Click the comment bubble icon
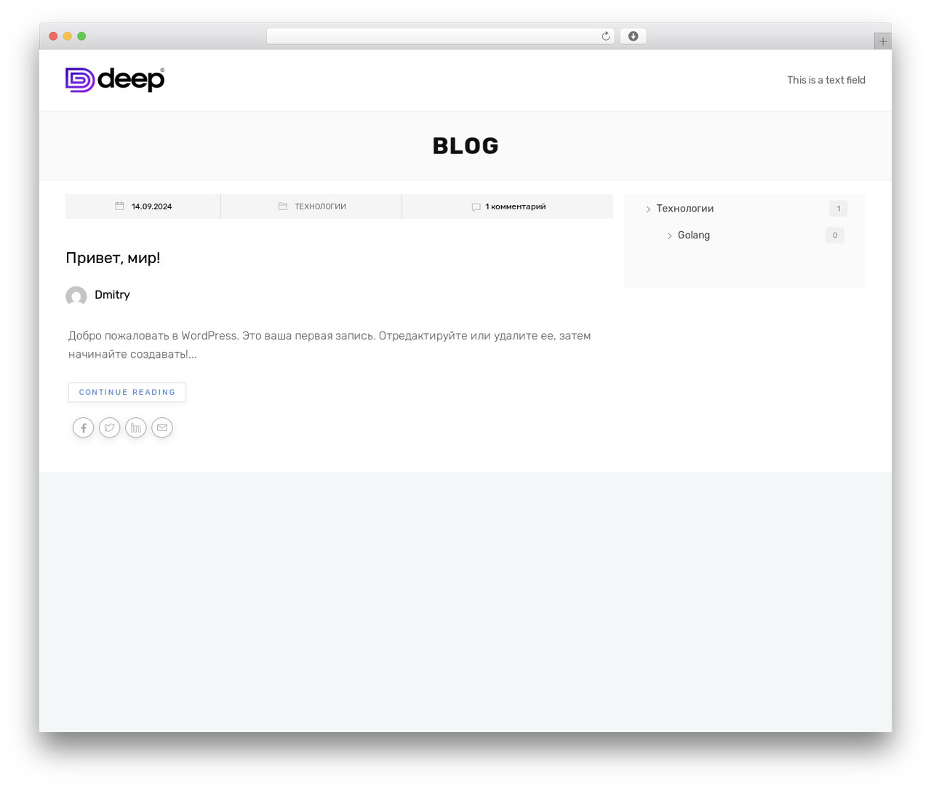Screen dimensions: 931x788 476,207
